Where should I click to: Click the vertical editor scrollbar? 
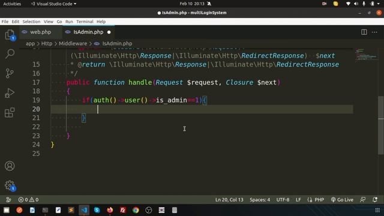point(381,125)
